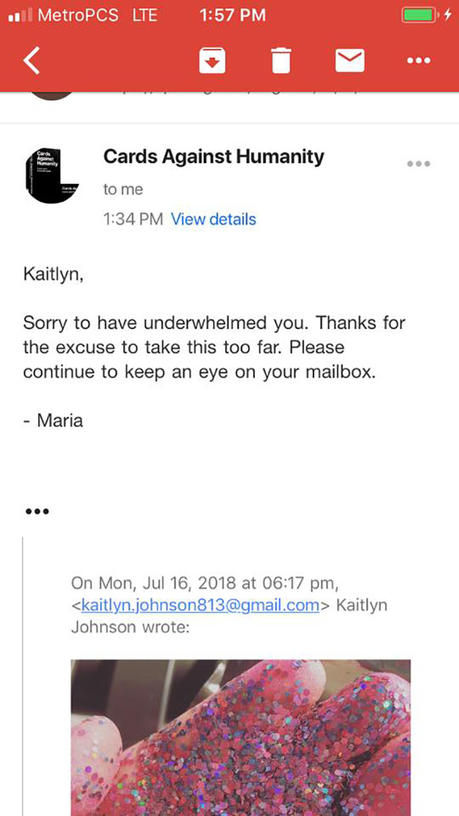Open sender options via the gray ellipsis icon
The height and width of the screenshot is (816, 459).
[x=419, y=164]
